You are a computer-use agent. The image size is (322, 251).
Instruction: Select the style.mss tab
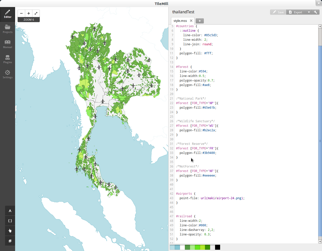click(x=180, y=21)
